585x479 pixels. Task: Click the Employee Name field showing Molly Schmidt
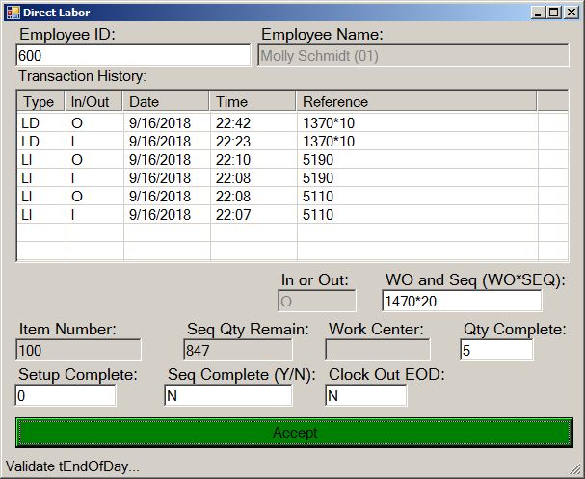pos(413,56)
